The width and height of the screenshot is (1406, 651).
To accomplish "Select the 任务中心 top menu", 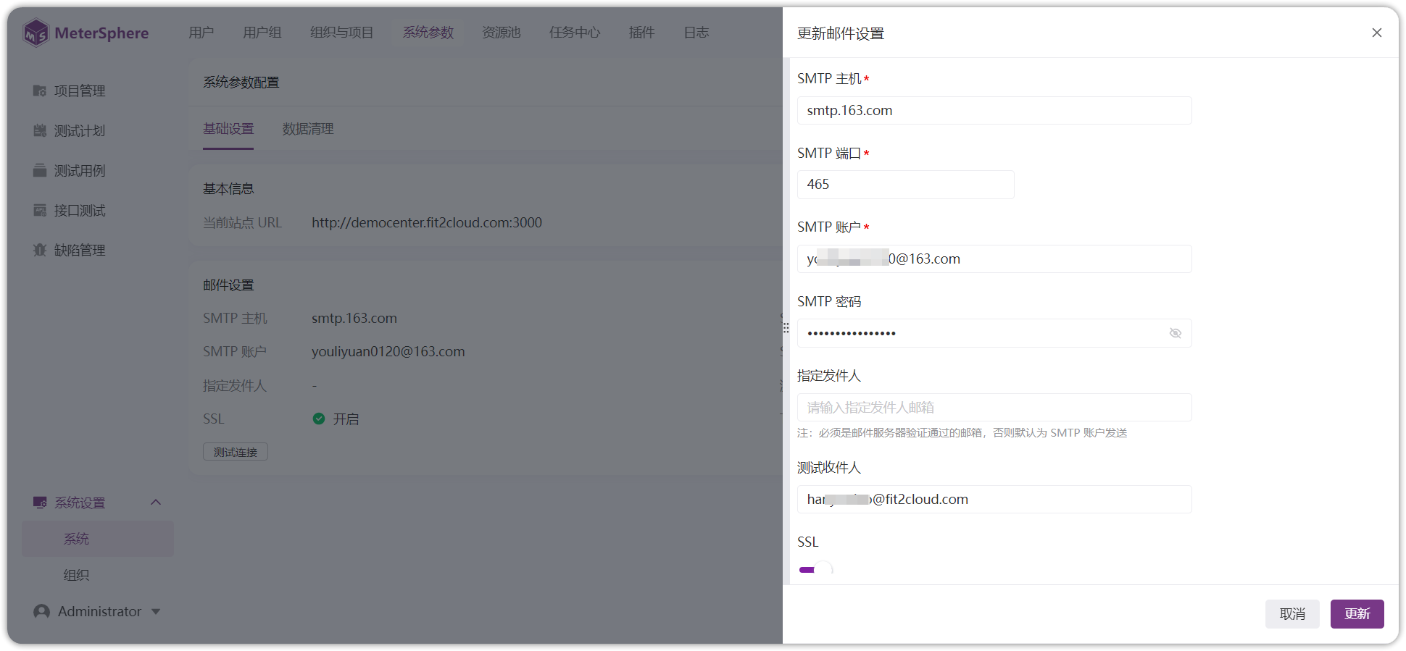I will (x=575, y=33).
